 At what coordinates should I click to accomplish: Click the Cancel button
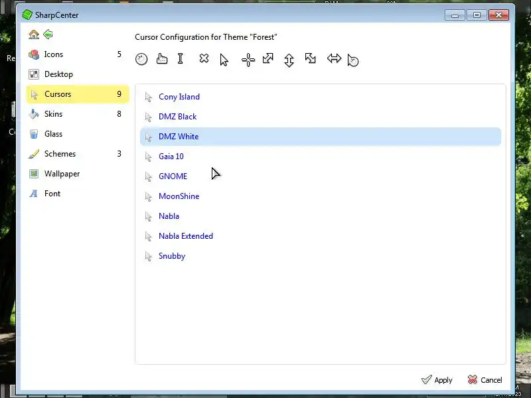tap(485, 379)
